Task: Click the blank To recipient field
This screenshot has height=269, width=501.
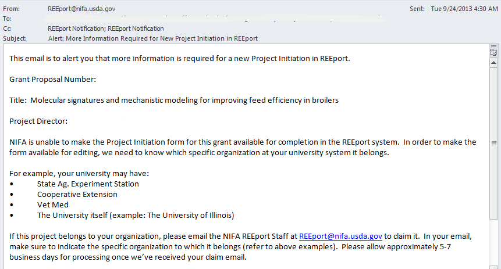Action: pyautogui.click(x=175, y=19)
